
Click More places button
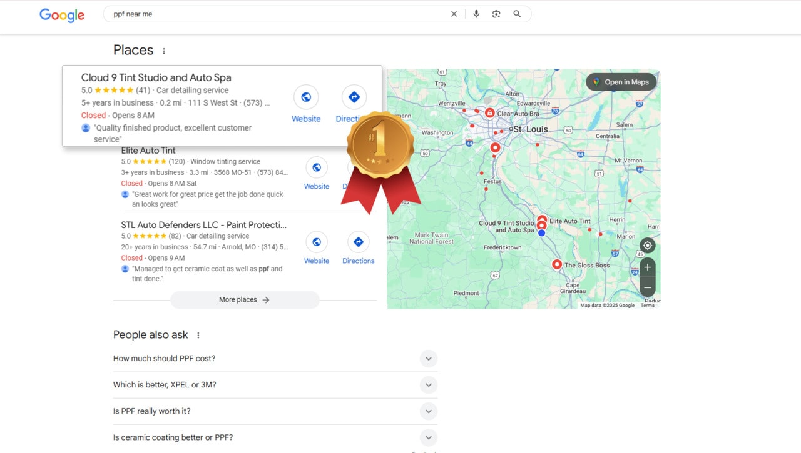(245, 300)
